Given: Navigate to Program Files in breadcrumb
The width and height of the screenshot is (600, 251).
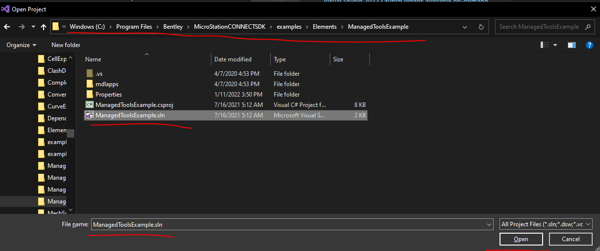Looking at the screenshot, I should pyautogui.click(x=134, y=27).
